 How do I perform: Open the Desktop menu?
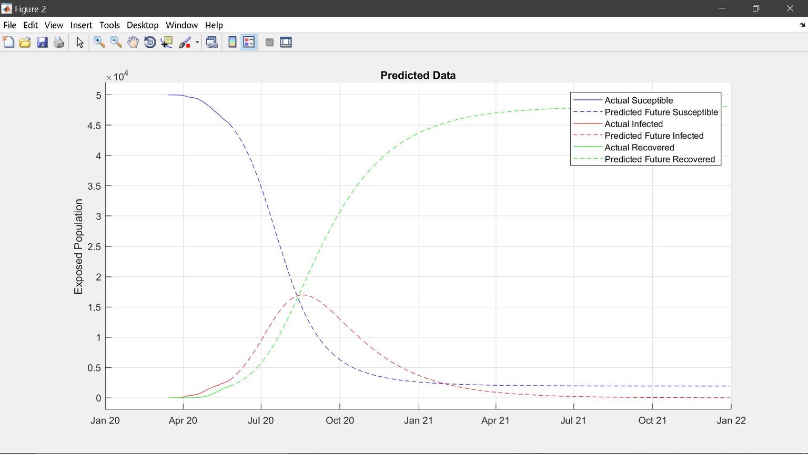(142, 25)
